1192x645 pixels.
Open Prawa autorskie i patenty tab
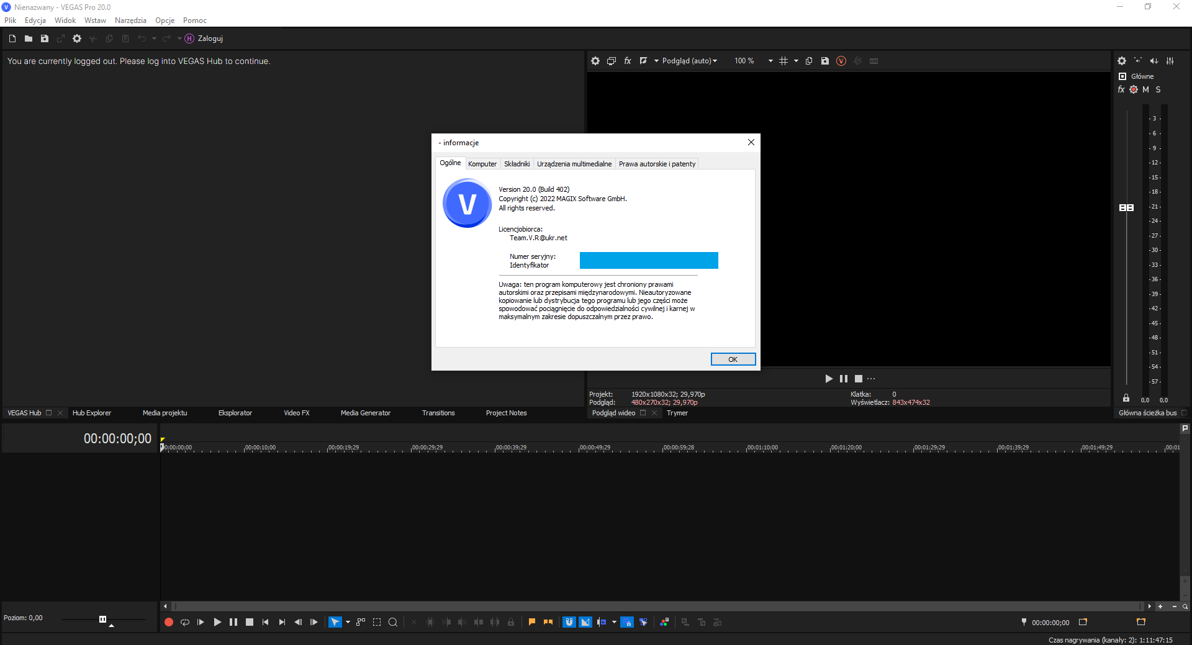click(x=657, y=164)
